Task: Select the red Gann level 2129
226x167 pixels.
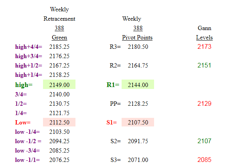Action: (204, 103)
